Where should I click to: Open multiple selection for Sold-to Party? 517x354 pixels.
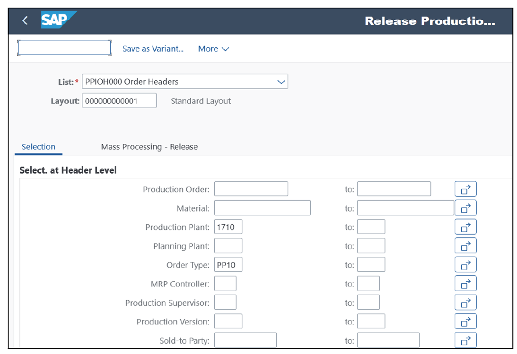click(465, 340)
